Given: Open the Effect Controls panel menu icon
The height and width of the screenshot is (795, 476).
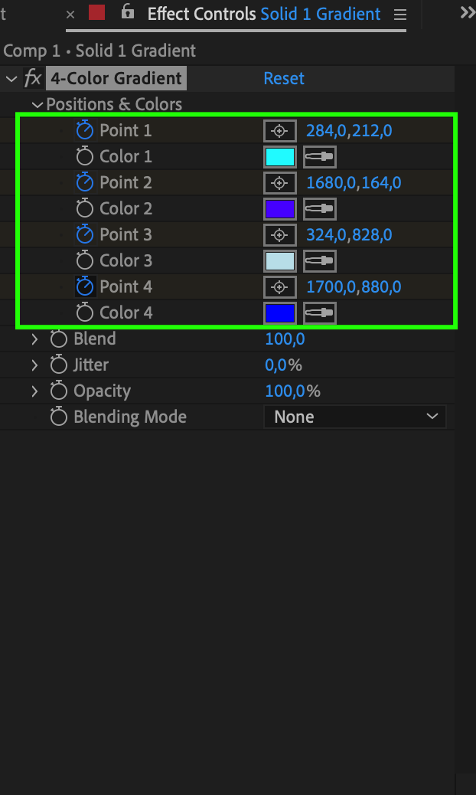Looking at the screenshot, I should 399,14.
